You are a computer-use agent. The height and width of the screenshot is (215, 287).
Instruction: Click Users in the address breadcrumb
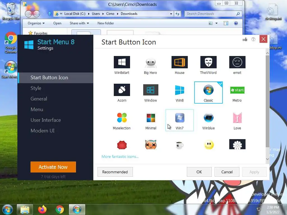point(96,14)
